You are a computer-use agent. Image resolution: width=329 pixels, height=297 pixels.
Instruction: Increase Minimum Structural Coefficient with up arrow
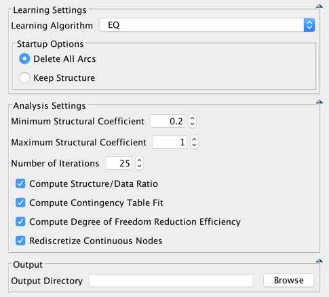coord(192,118)
